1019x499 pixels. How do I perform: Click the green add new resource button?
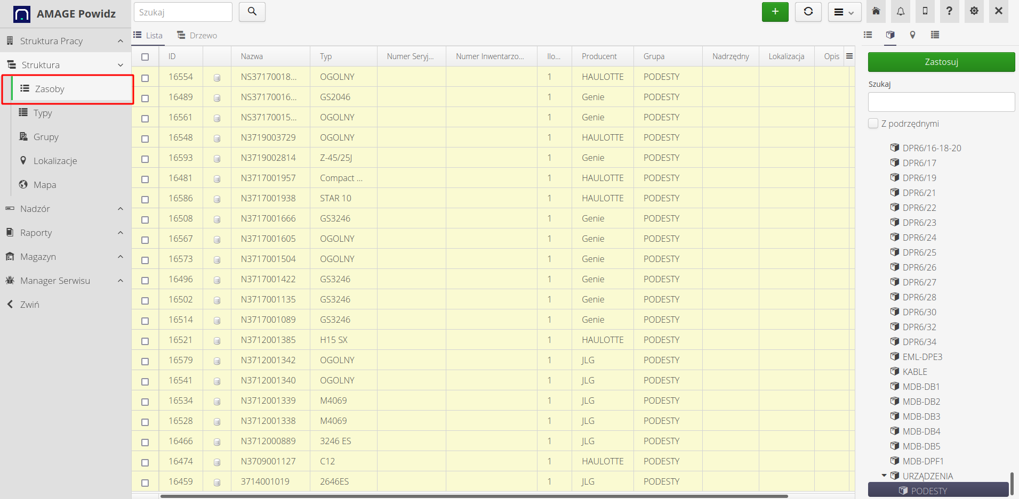(775, 12)
